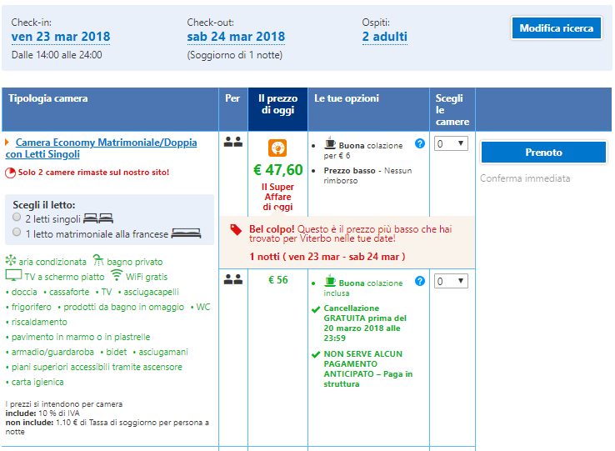Expand the orange arrow beside Camera Economy
Image resolution: width=615 pixels, height=451 pixels.
7,142
